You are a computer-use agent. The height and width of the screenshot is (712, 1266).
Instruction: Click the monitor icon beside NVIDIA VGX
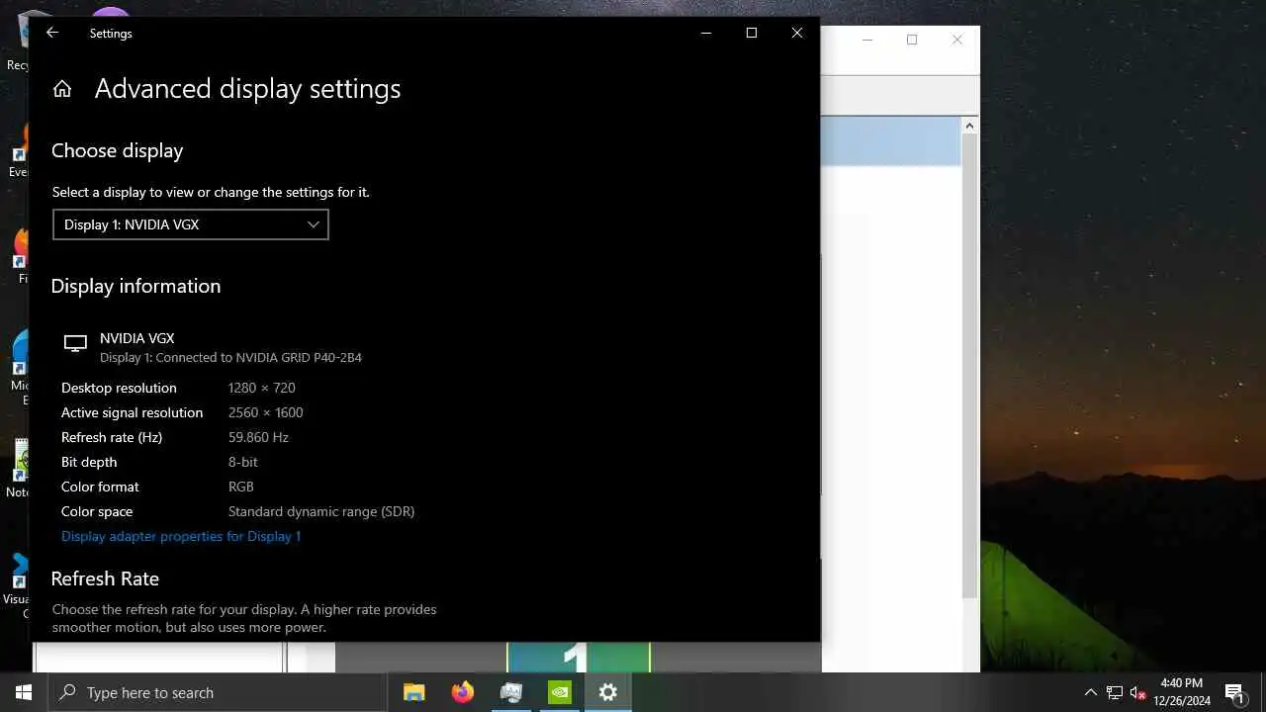click(x=75, y=344)
